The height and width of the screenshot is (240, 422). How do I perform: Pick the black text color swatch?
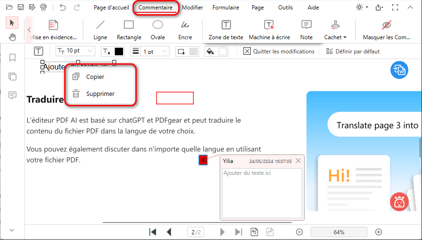tap(119, 51)
